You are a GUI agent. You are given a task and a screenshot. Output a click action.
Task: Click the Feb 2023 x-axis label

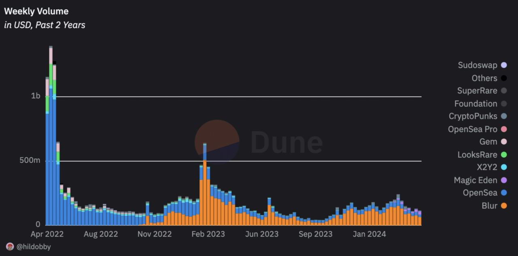[x=208, y=234]
